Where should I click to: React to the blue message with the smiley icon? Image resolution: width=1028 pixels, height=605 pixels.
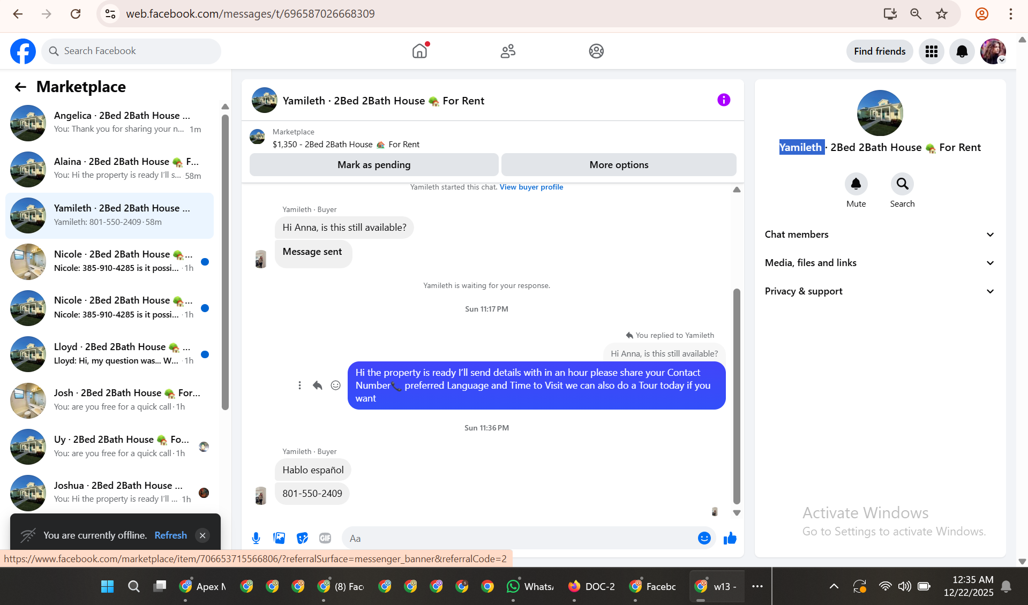pos(336,385)
